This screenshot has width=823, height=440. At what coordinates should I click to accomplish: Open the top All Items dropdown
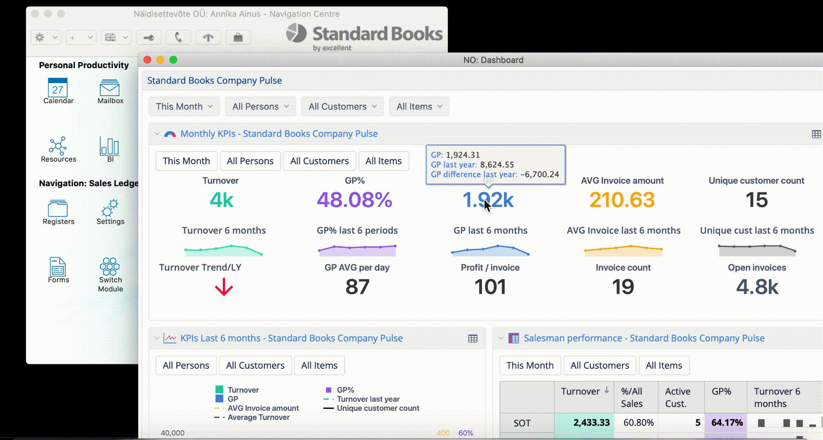click(419, 106)
